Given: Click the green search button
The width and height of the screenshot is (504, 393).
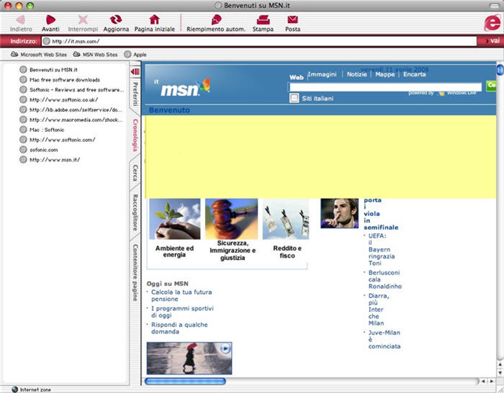Looking at the screenshot, I should 491,85.
